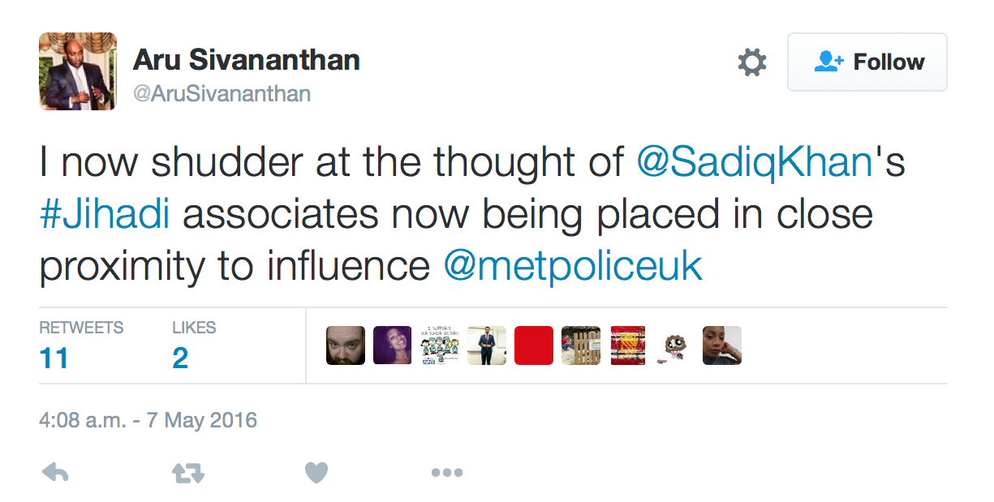Open the junior doctors cartoon avatar
Screen dimensions: 994x502
click(440, 345)
